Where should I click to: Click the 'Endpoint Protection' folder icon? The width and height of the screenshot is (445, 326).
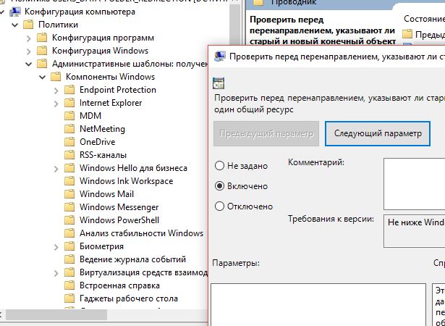pos(69,90)
